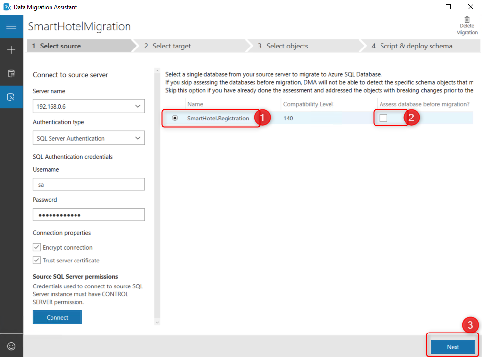Image resolution: width=482 pixels, height=357 pixels.
Task: Click the Name column header
Action: click(195, 104)
